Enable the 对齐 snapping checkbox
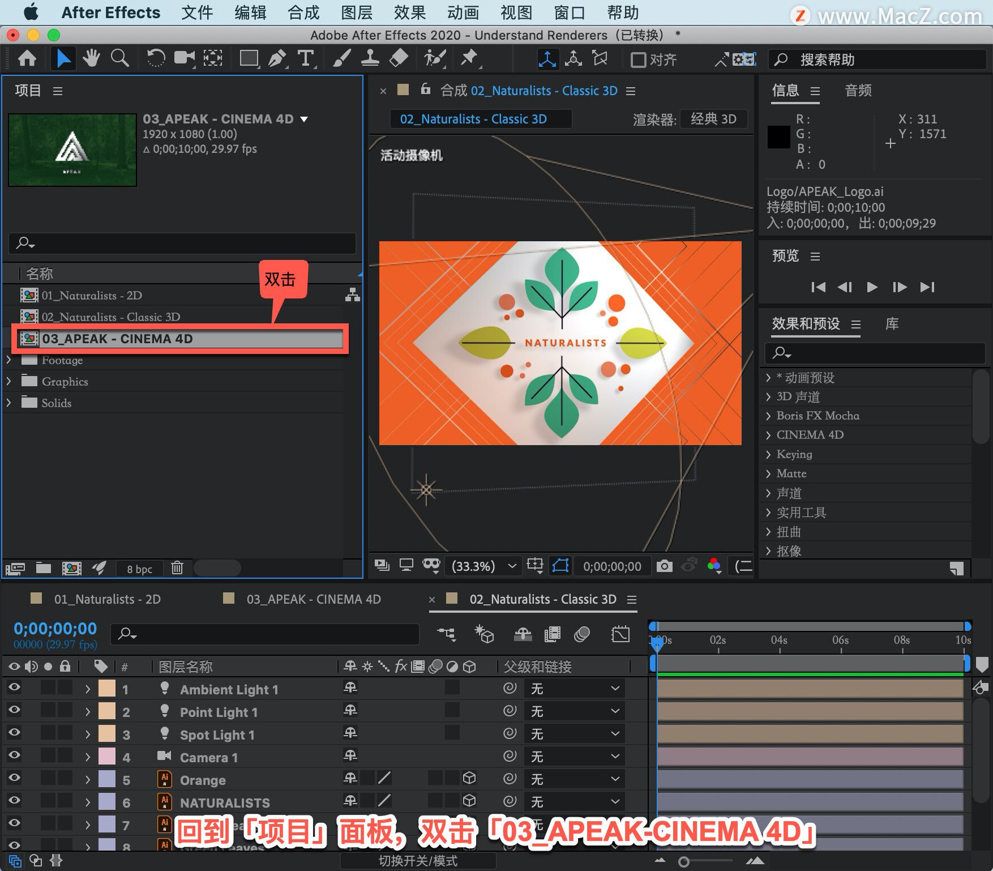The width and height of the screenshot is (993, 871). [x=638, y=59]
